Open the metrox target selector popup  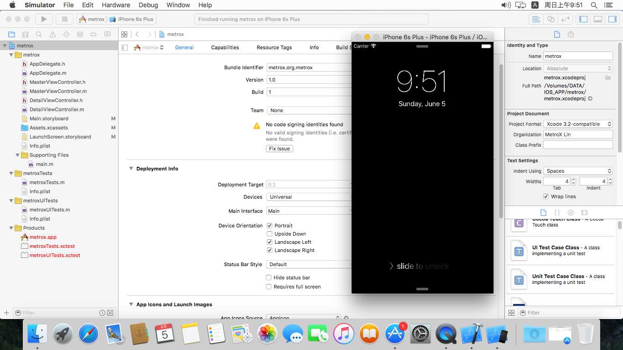tap(149, 47)
